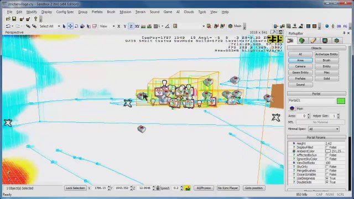
Task: Collapse the Portal rollup header
Action: 316,93
